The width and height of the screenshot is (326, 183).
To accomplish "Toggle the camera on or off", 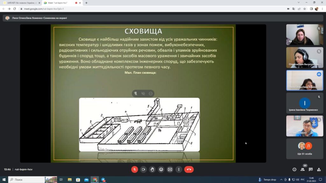I will pyautogui.click(x=144, y=169).
